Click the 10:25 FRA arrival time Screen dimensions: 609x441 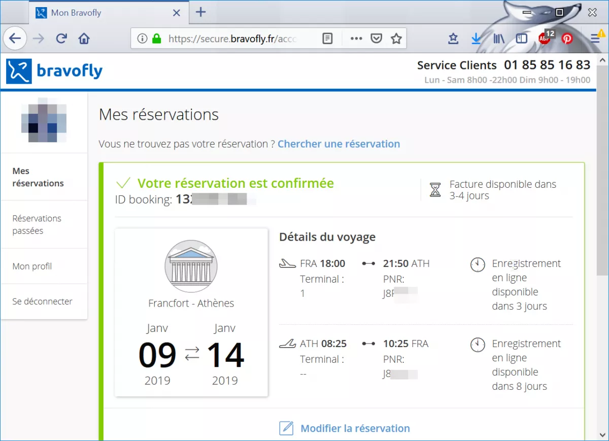coord(406,344)
